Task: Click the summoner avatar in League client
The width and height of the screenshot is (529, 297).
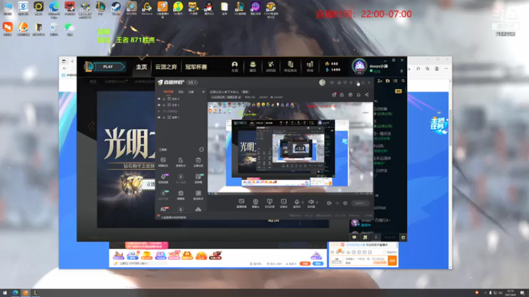Action: tap(359, 66)
